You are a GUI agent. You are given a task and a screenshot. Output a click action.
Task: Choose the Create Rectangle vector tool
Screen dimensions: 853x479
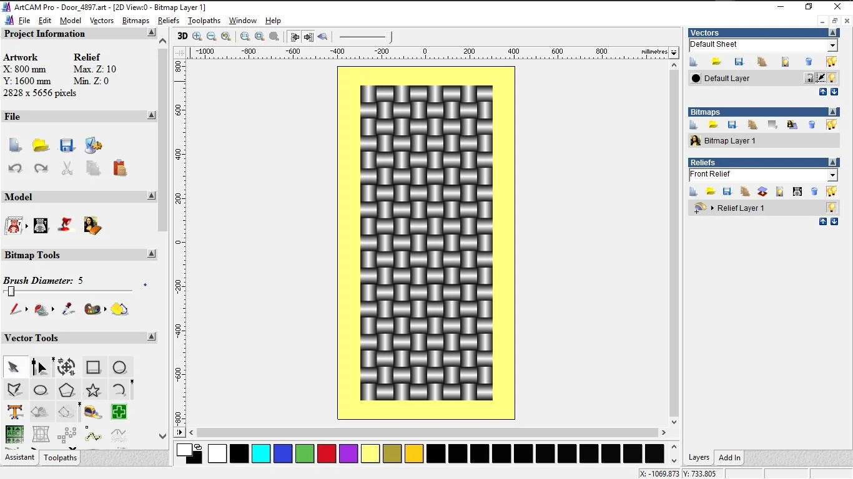tap(93, 367)
